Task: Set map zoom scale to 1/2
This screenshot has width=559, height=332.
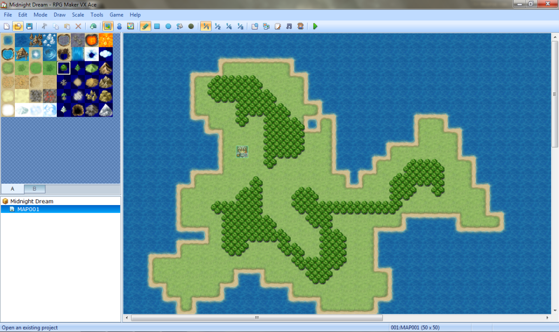Action: coord(218,27)
